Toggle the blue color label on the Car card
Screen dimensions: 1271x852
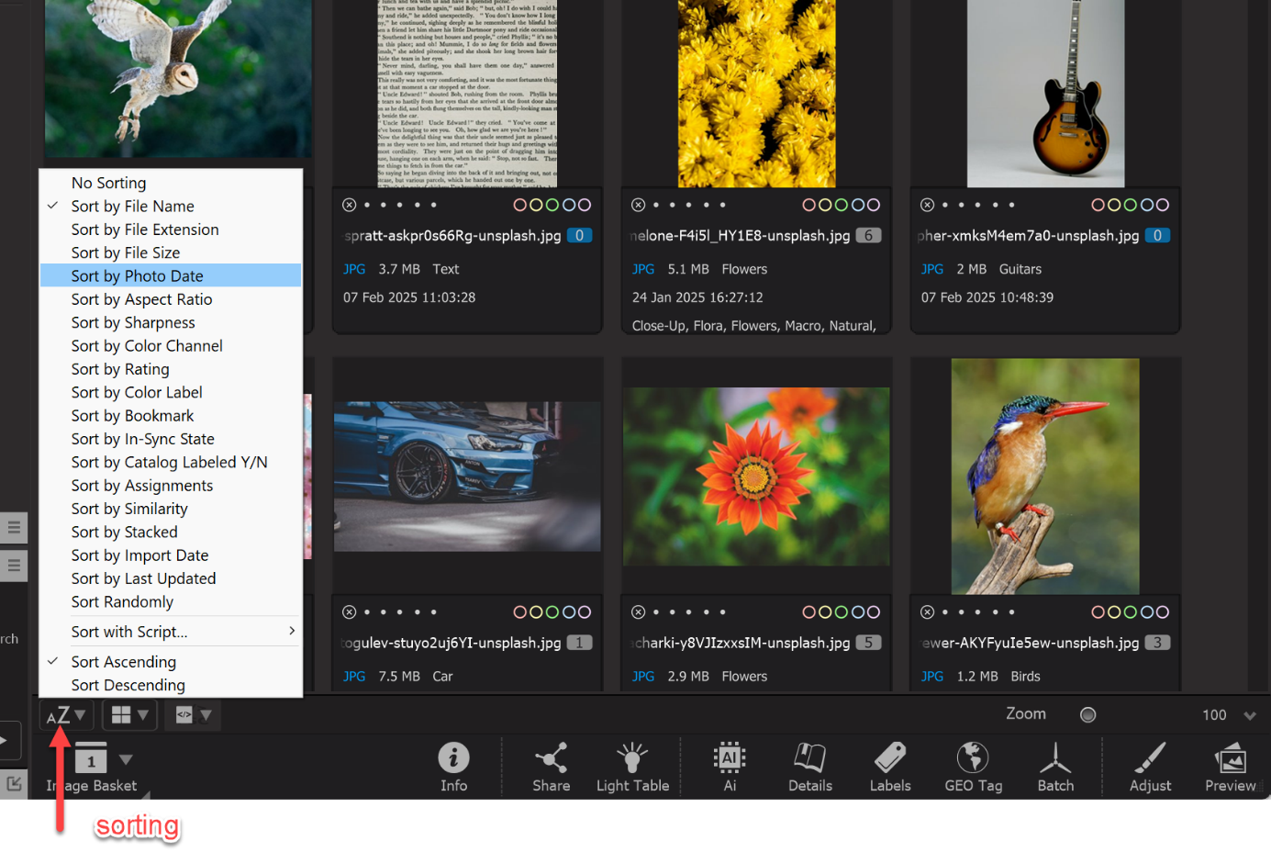point(569,612)
